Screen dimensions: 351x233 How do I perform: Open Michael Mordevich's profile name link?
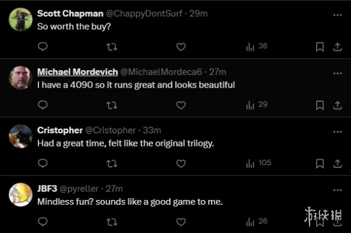(x=78, y=72)
